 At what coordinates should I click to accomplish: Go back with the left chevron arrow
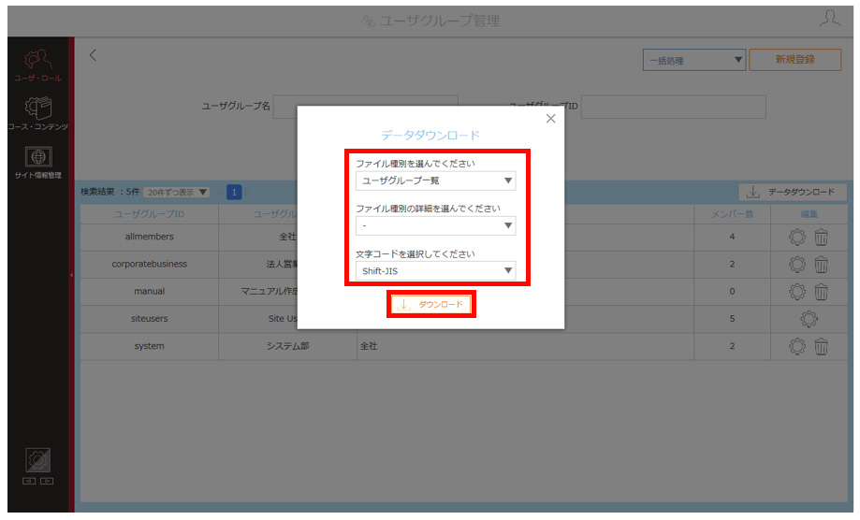[93, 55]
